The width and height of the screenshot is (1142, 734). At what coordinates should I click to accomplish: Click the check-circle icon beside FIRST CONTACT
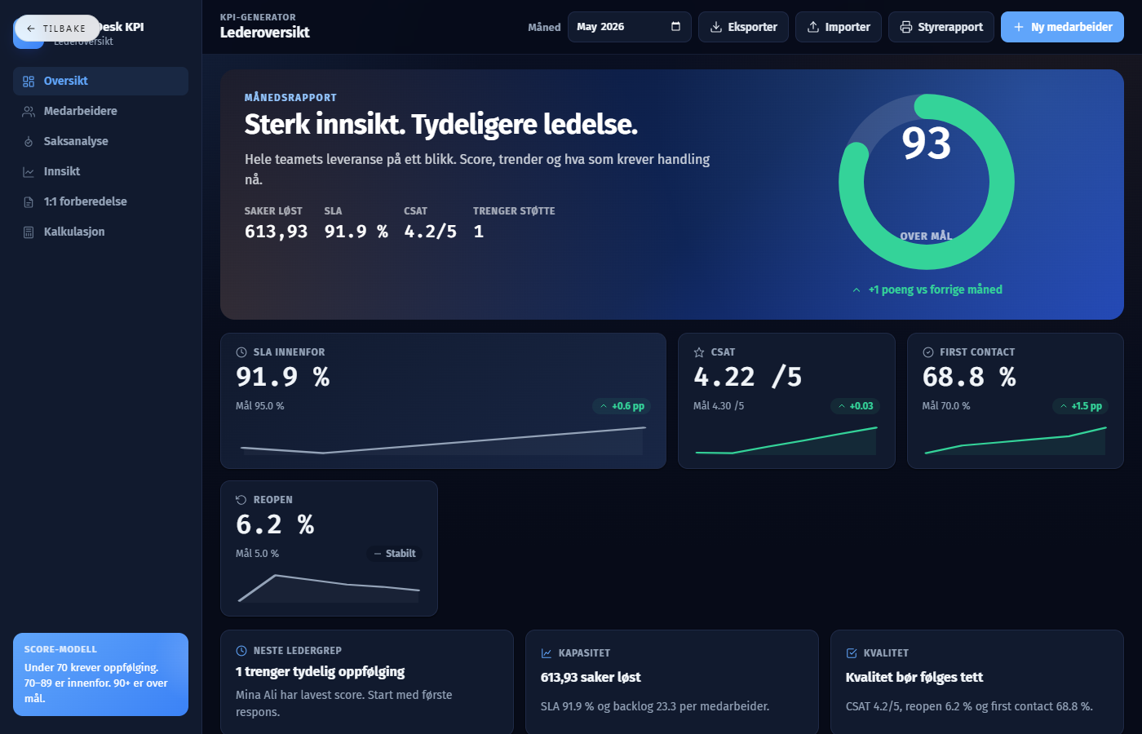pos(928,352)
